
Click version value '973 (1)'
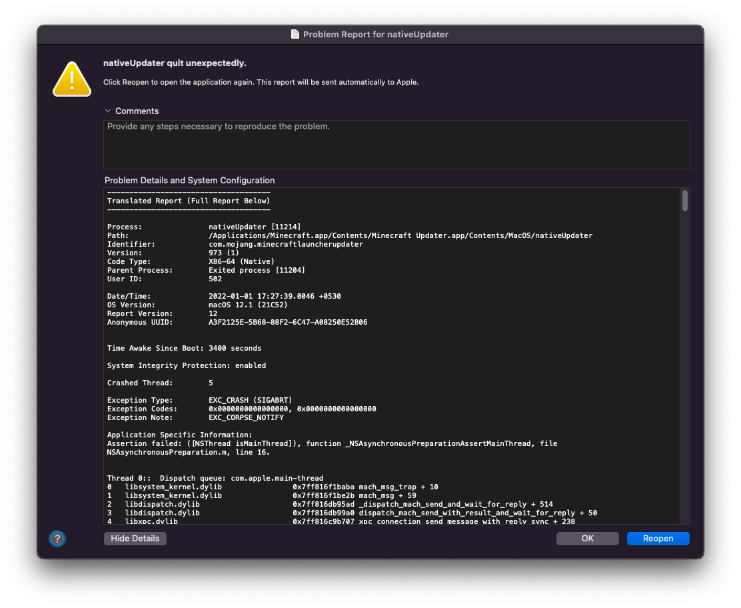224,253
